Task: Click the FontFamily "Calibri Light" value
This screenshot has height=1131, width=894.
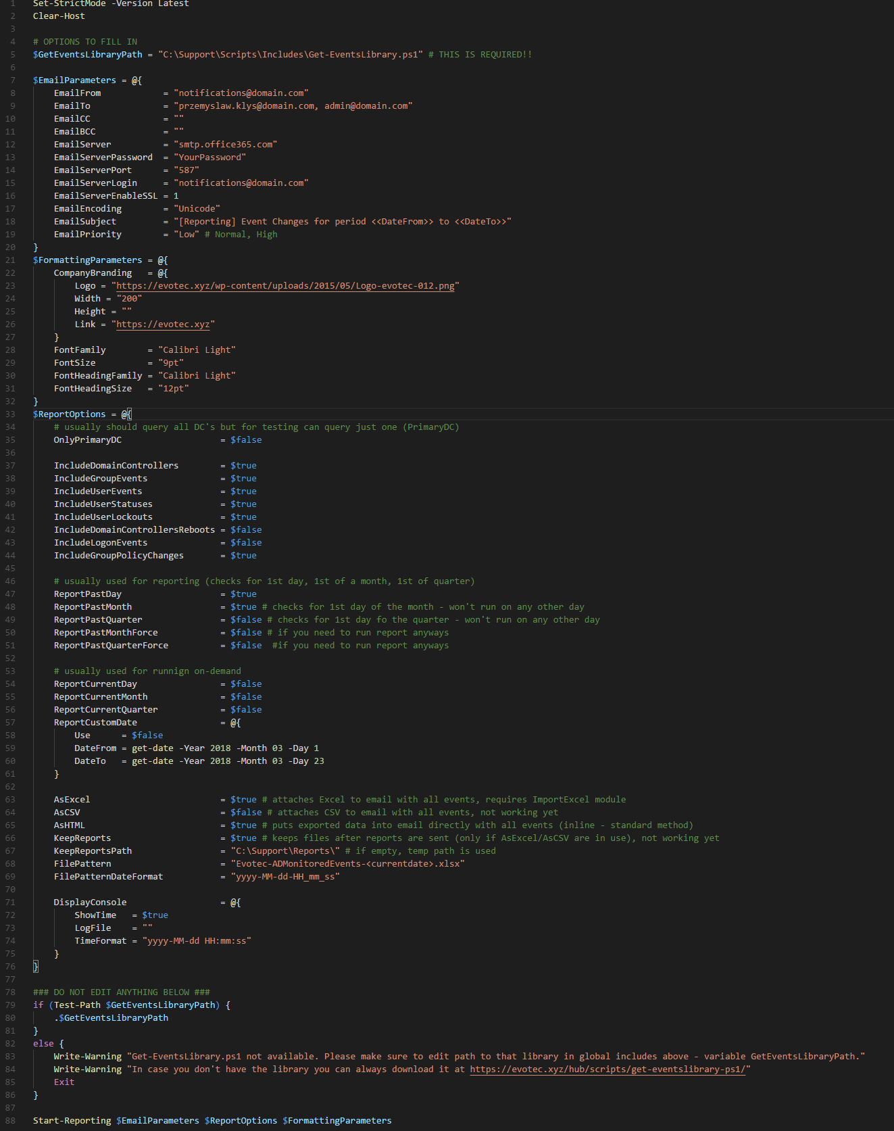Action: tap(197, 350)
